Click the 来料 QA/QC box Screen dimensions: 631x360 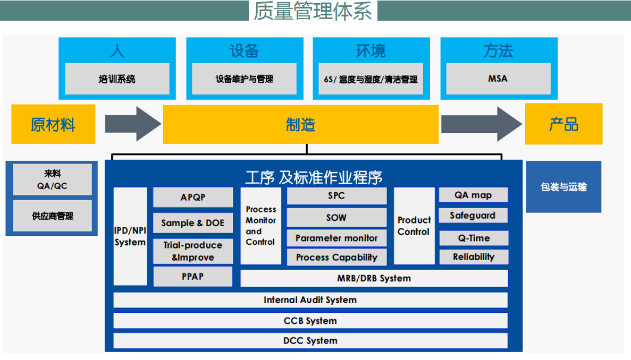(x=52, y=179)
